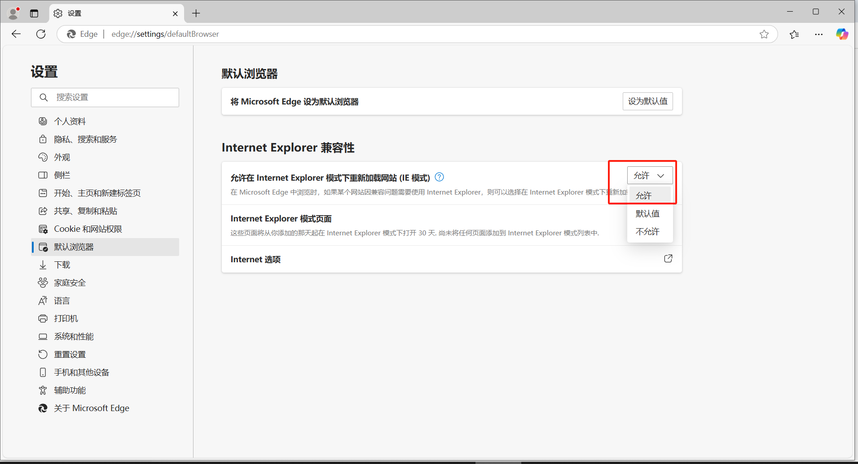858x464 pixels.
Task: Open 重置设置 page
Action: pyautogui.click(x=105, y=355)
